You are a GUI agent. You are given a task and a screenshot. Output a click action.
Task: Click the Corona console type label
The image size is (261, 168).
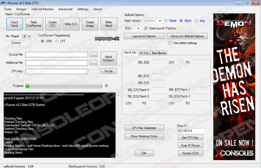(16, 43)
